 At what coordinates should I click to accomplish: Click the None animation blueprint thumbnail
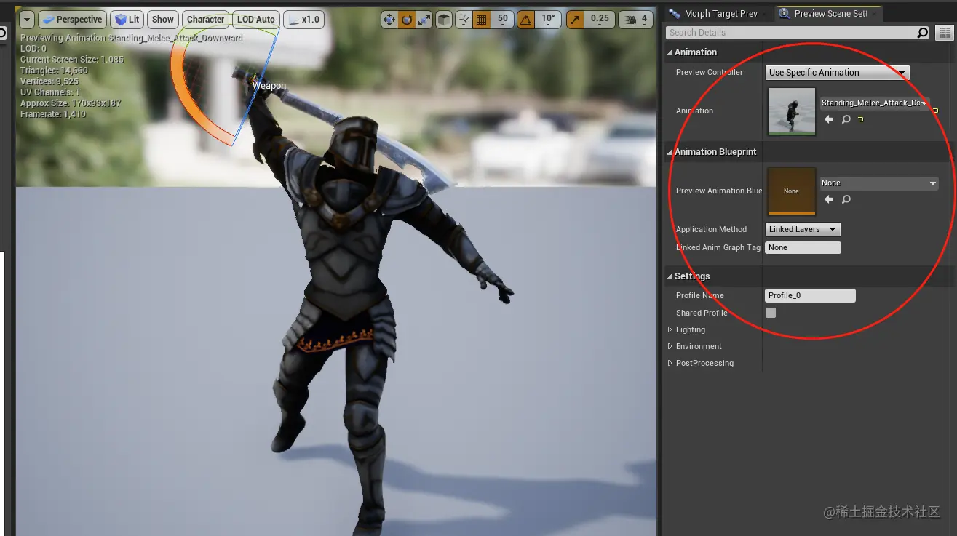click(x=792, y=191)
